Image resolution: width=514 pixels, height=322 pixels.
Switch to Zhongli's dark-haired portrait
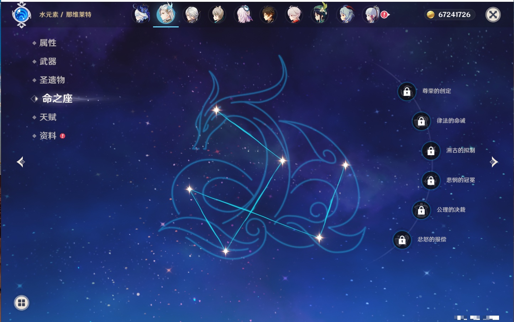(x=269, y=15)
